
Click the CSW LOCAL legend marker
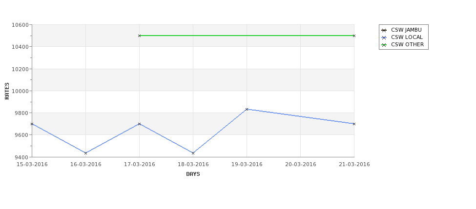[384, 38]
